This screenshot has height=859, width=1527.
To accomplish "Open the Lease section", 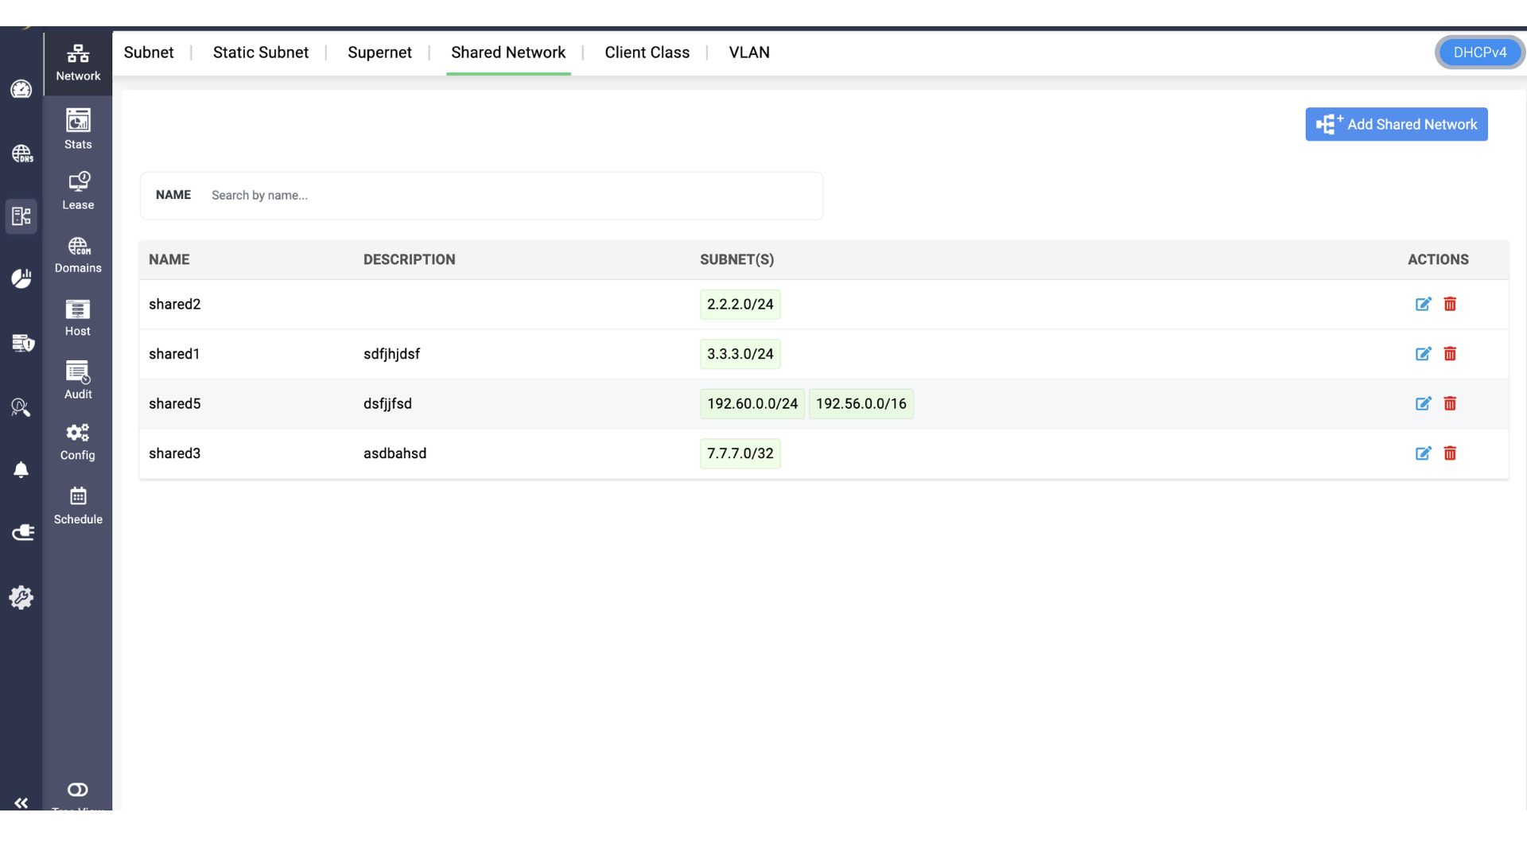I will coord(78,190).
